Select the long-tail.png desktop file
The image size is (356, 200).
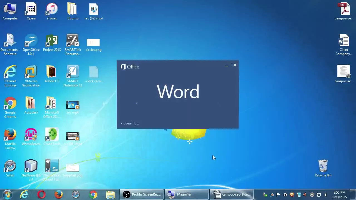pyautogui.click(x=73, y=170)
